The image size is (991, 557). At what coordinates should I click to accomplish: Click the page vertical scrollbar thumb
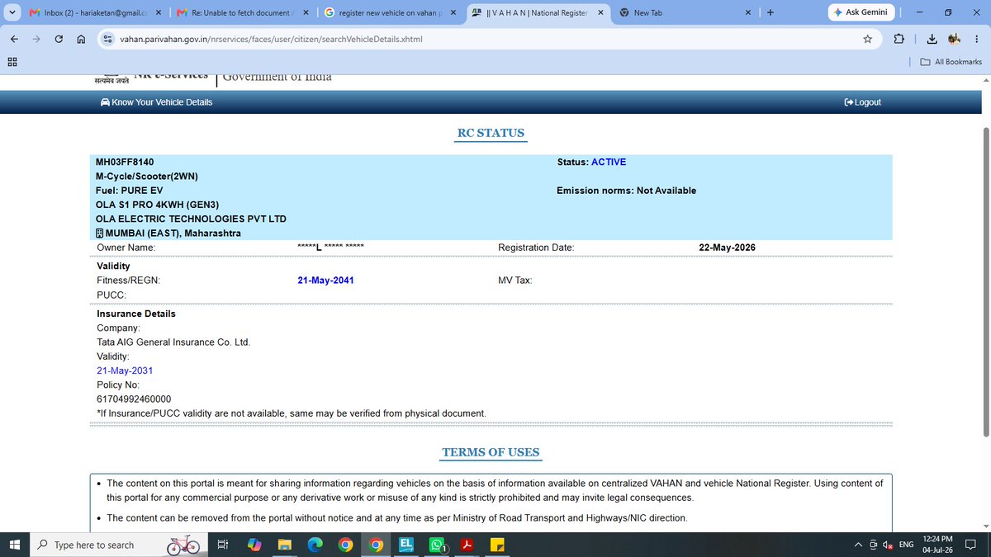point(985,281)
